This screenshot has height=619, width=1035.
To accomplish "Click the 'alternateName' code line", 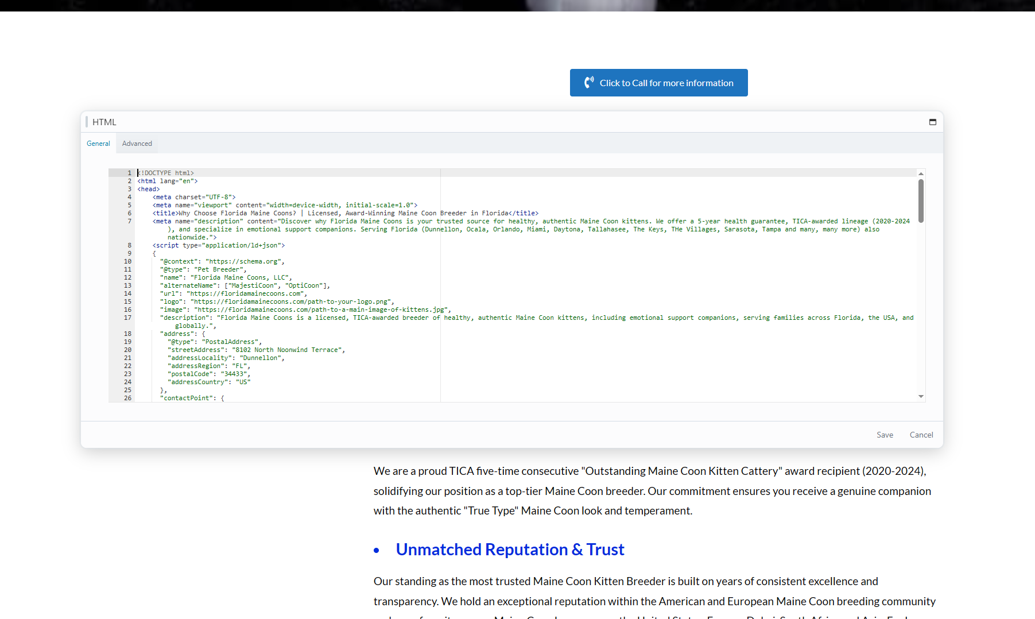I will tap(245, 285).
